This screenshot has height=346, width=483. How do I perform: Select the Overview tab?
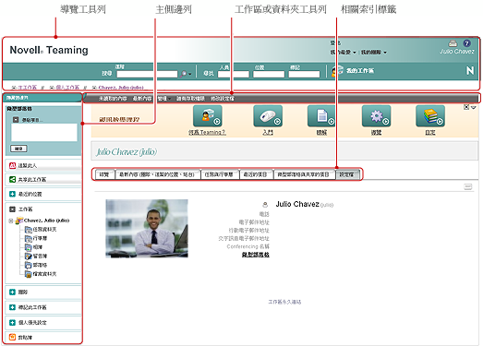(104, 174)
